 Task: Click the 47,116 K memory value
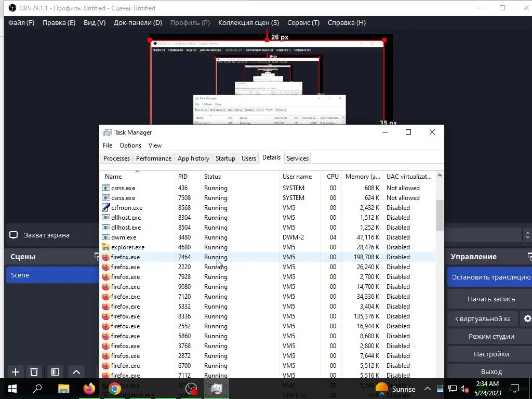368,237
